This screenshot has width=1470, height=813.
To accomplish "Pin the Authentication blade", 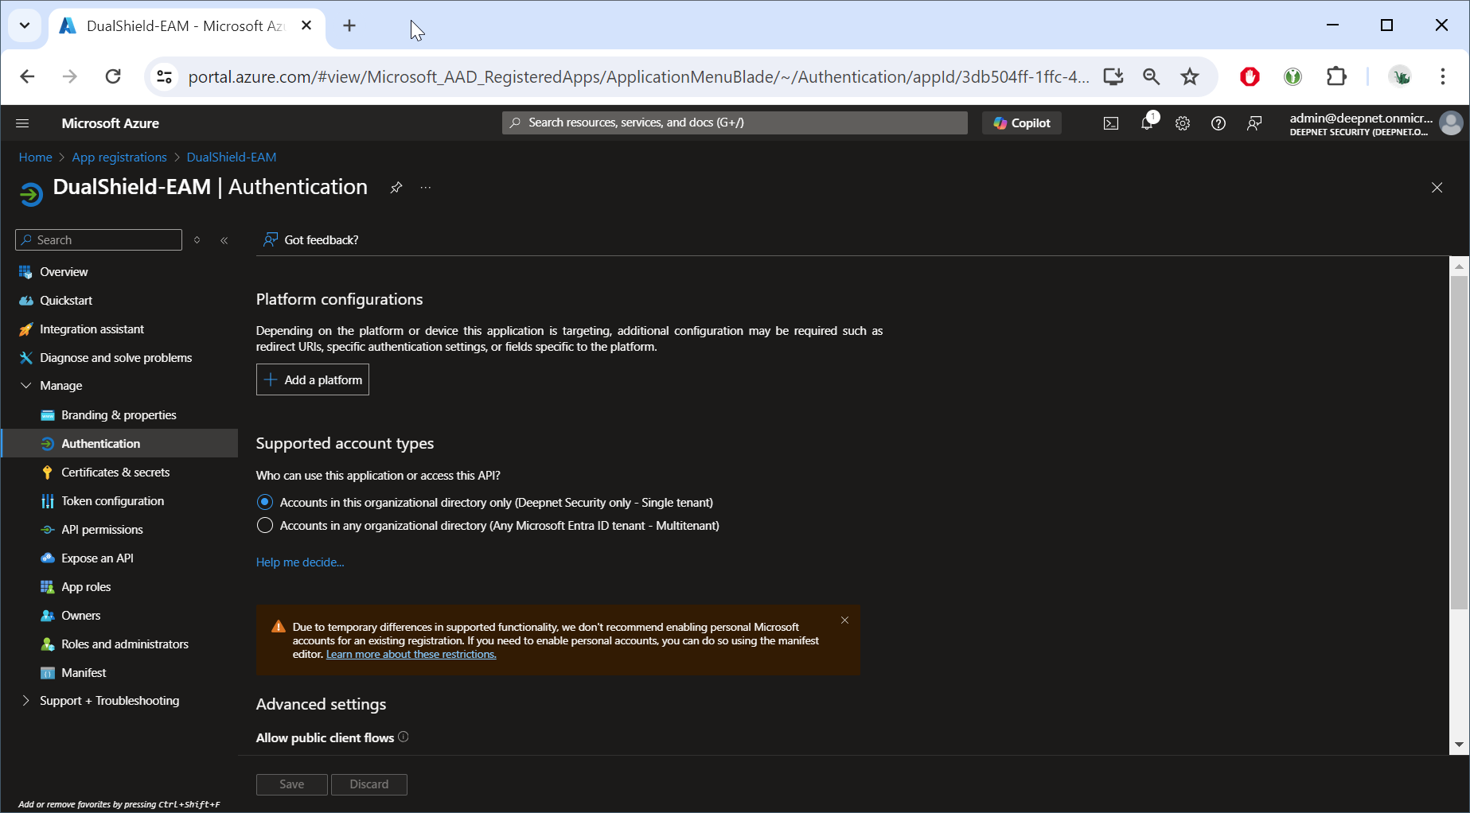I will (396, 188).
